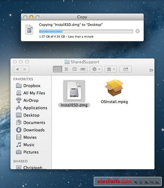Open Movies in the sidebar
Screen dimensions: 164x188
(x=31, y=137)
